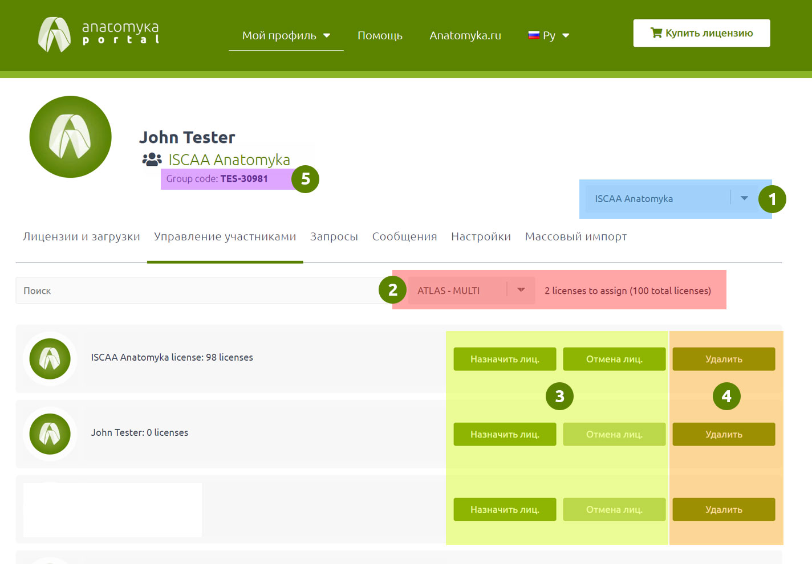The width and height of the screenshot is (812, 564).
Task: Click ISCAA Anatomyka license row avatar
Action: coord(50,359)
